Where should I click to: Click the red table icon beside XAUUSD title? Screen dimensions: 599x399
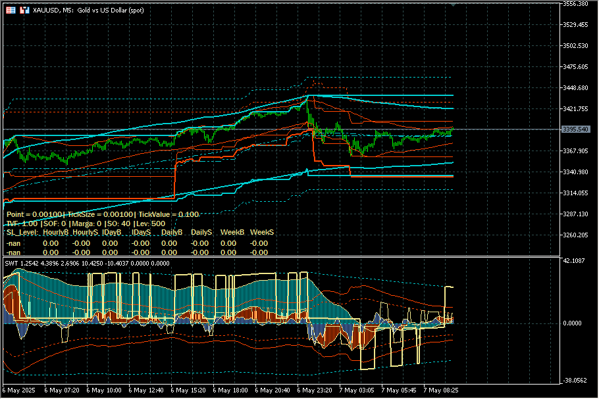point(11,11)
